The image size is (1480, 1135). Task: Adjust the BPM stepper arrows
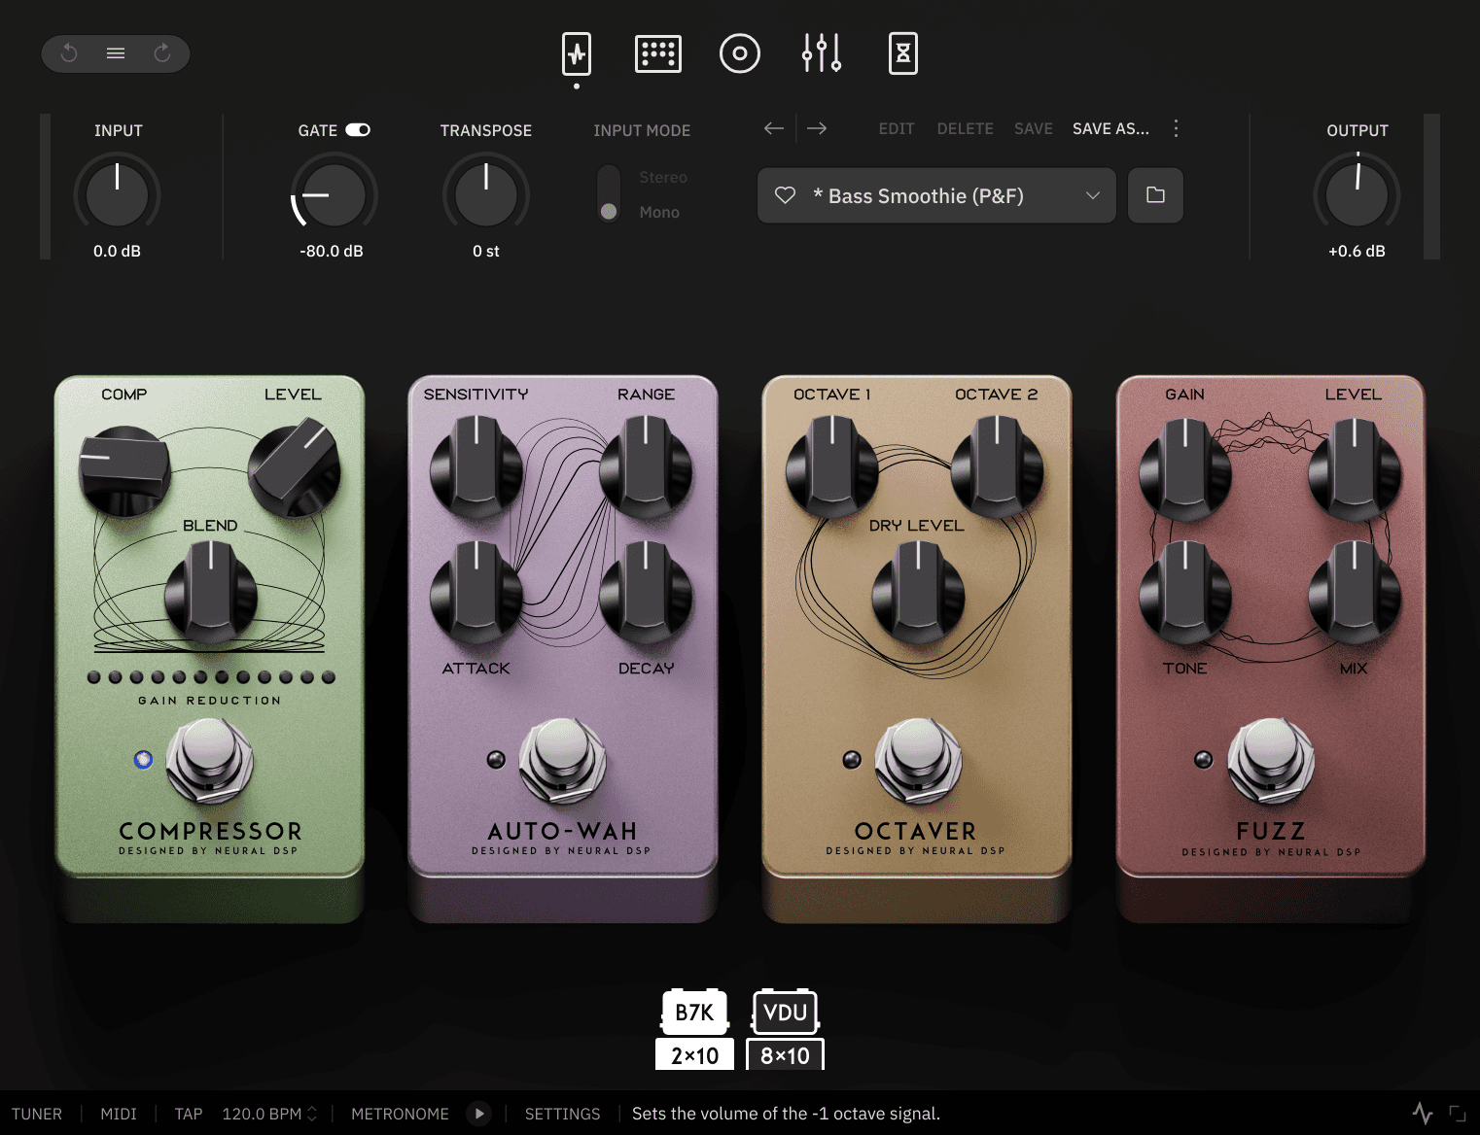point(312,1114)
